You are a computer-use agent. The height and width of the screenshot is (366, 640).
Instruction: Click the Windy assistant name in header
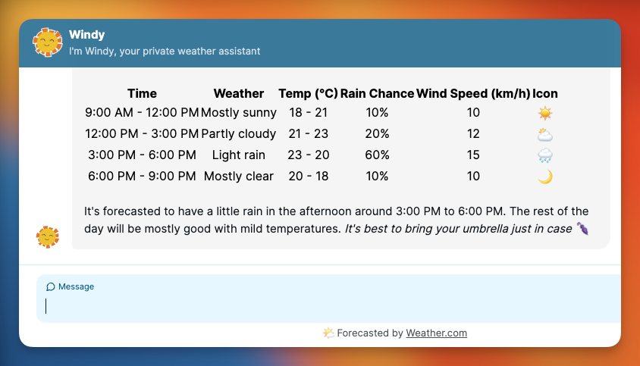point(86,34)
